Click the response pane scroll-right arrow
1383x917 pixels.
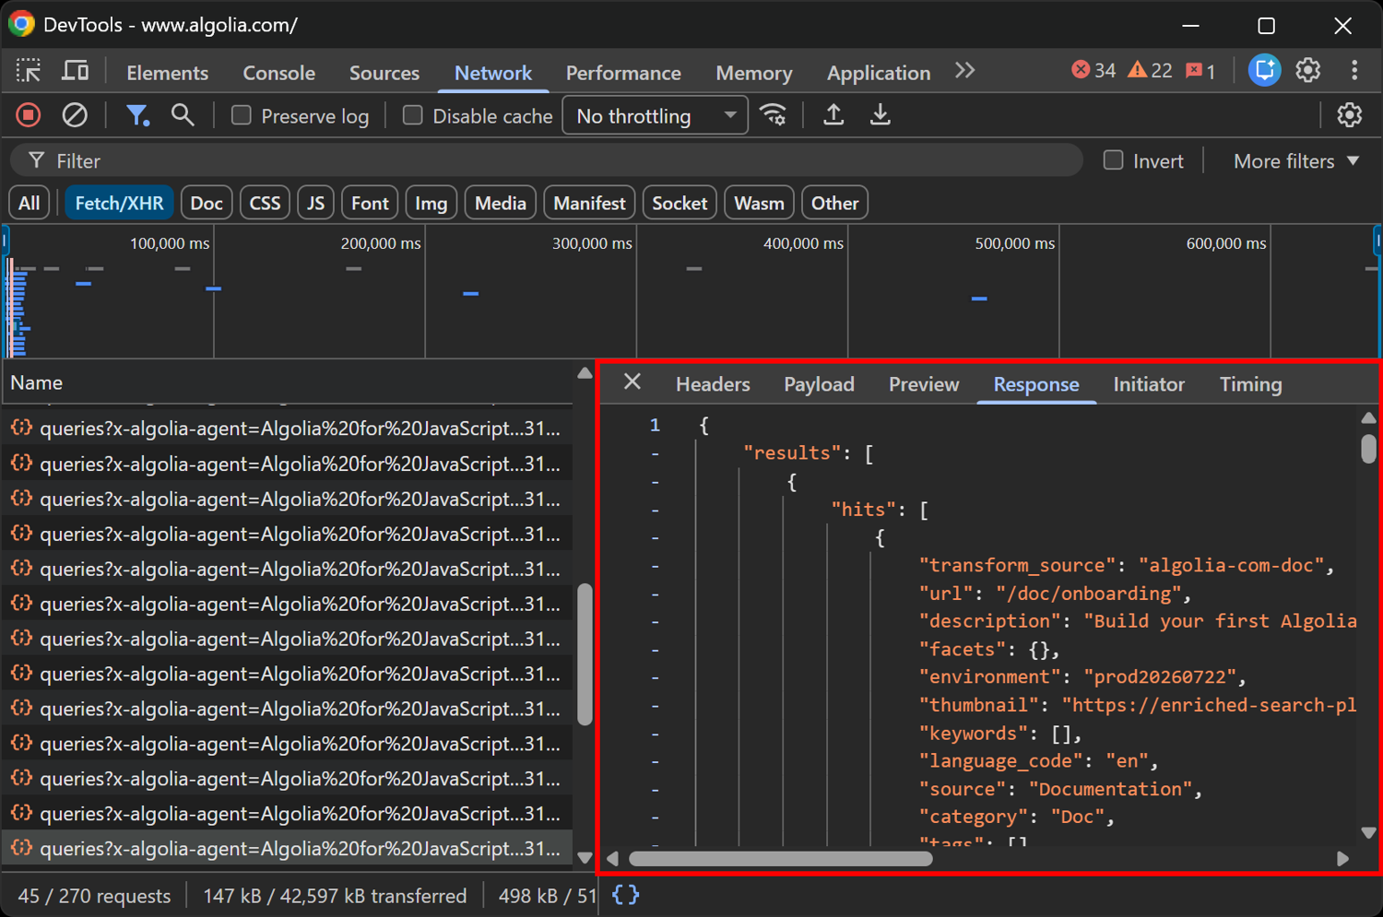tap(1342, 858)
